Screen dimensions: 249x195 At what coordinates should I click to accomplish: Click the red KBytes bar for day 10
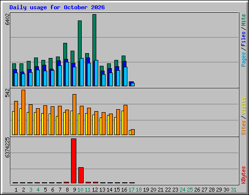(x=81, y=175)
